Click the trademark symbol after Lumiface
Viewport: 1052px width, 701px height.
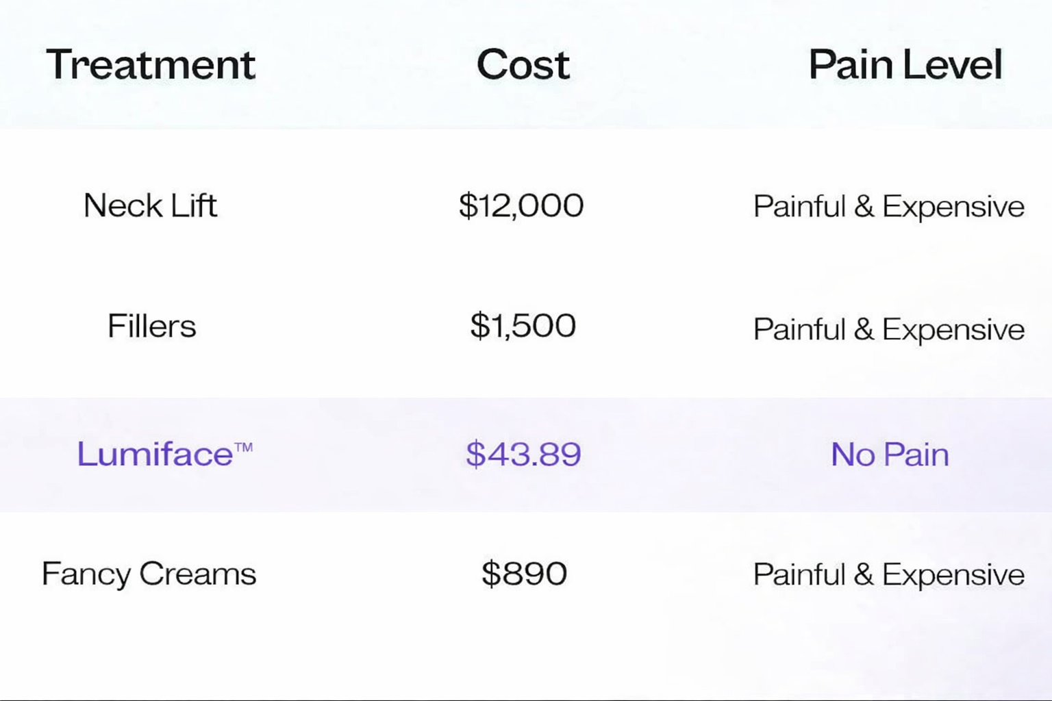244,448
